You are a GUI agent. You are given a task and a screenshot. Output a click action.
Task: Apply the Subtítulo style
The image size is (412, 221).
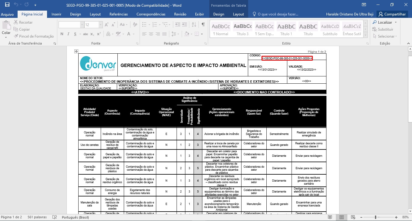[330, 29]
